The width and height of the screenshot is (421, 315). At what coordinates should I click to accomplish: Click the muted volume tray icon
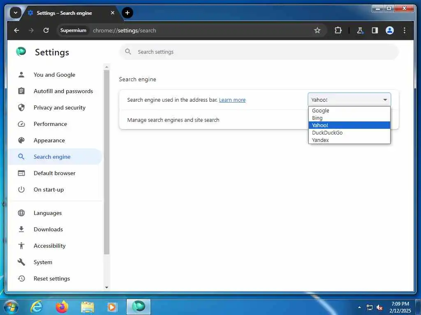click(x=379, y=308)
